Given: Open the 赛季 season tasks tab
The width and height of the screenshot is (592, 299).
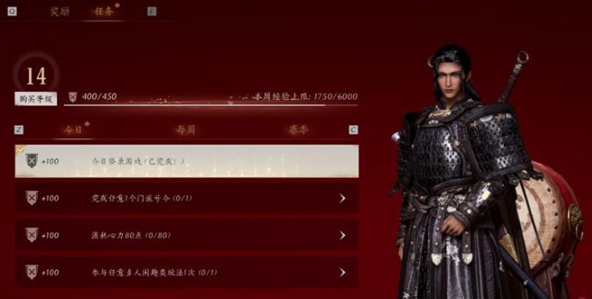Looking at the screenshot, I should pyautogui.click(x=298, y=130).
